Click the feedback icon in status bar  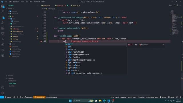(177, 97)
